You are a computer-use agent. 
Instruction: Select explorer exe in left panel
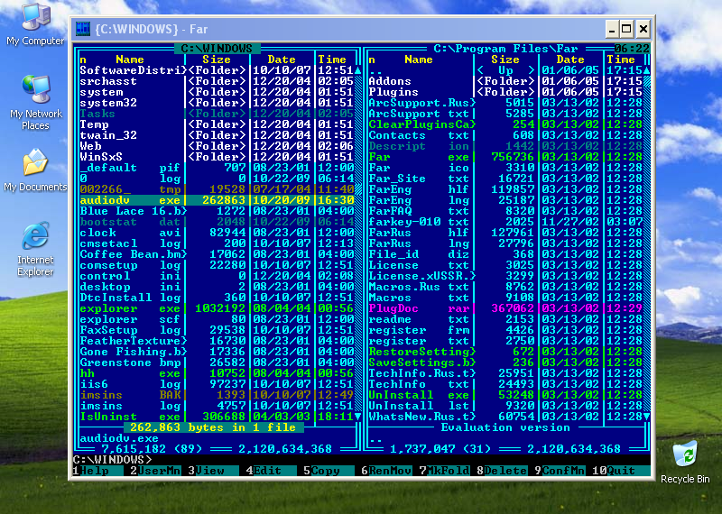point(217,308)
